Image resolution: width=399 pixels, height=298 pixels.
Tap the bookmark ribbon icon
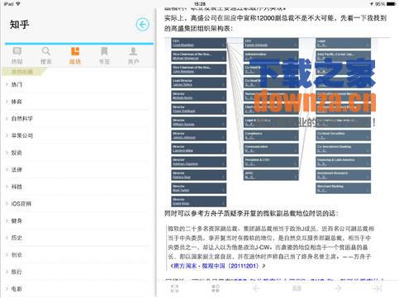[104, 51]
